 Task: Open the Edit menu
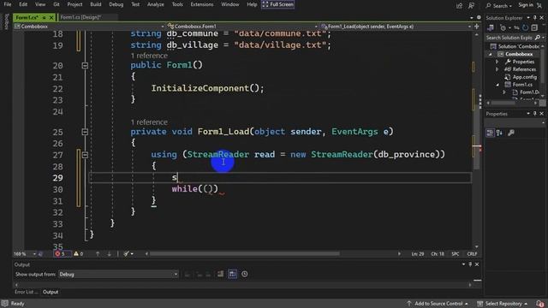[23, 4]
